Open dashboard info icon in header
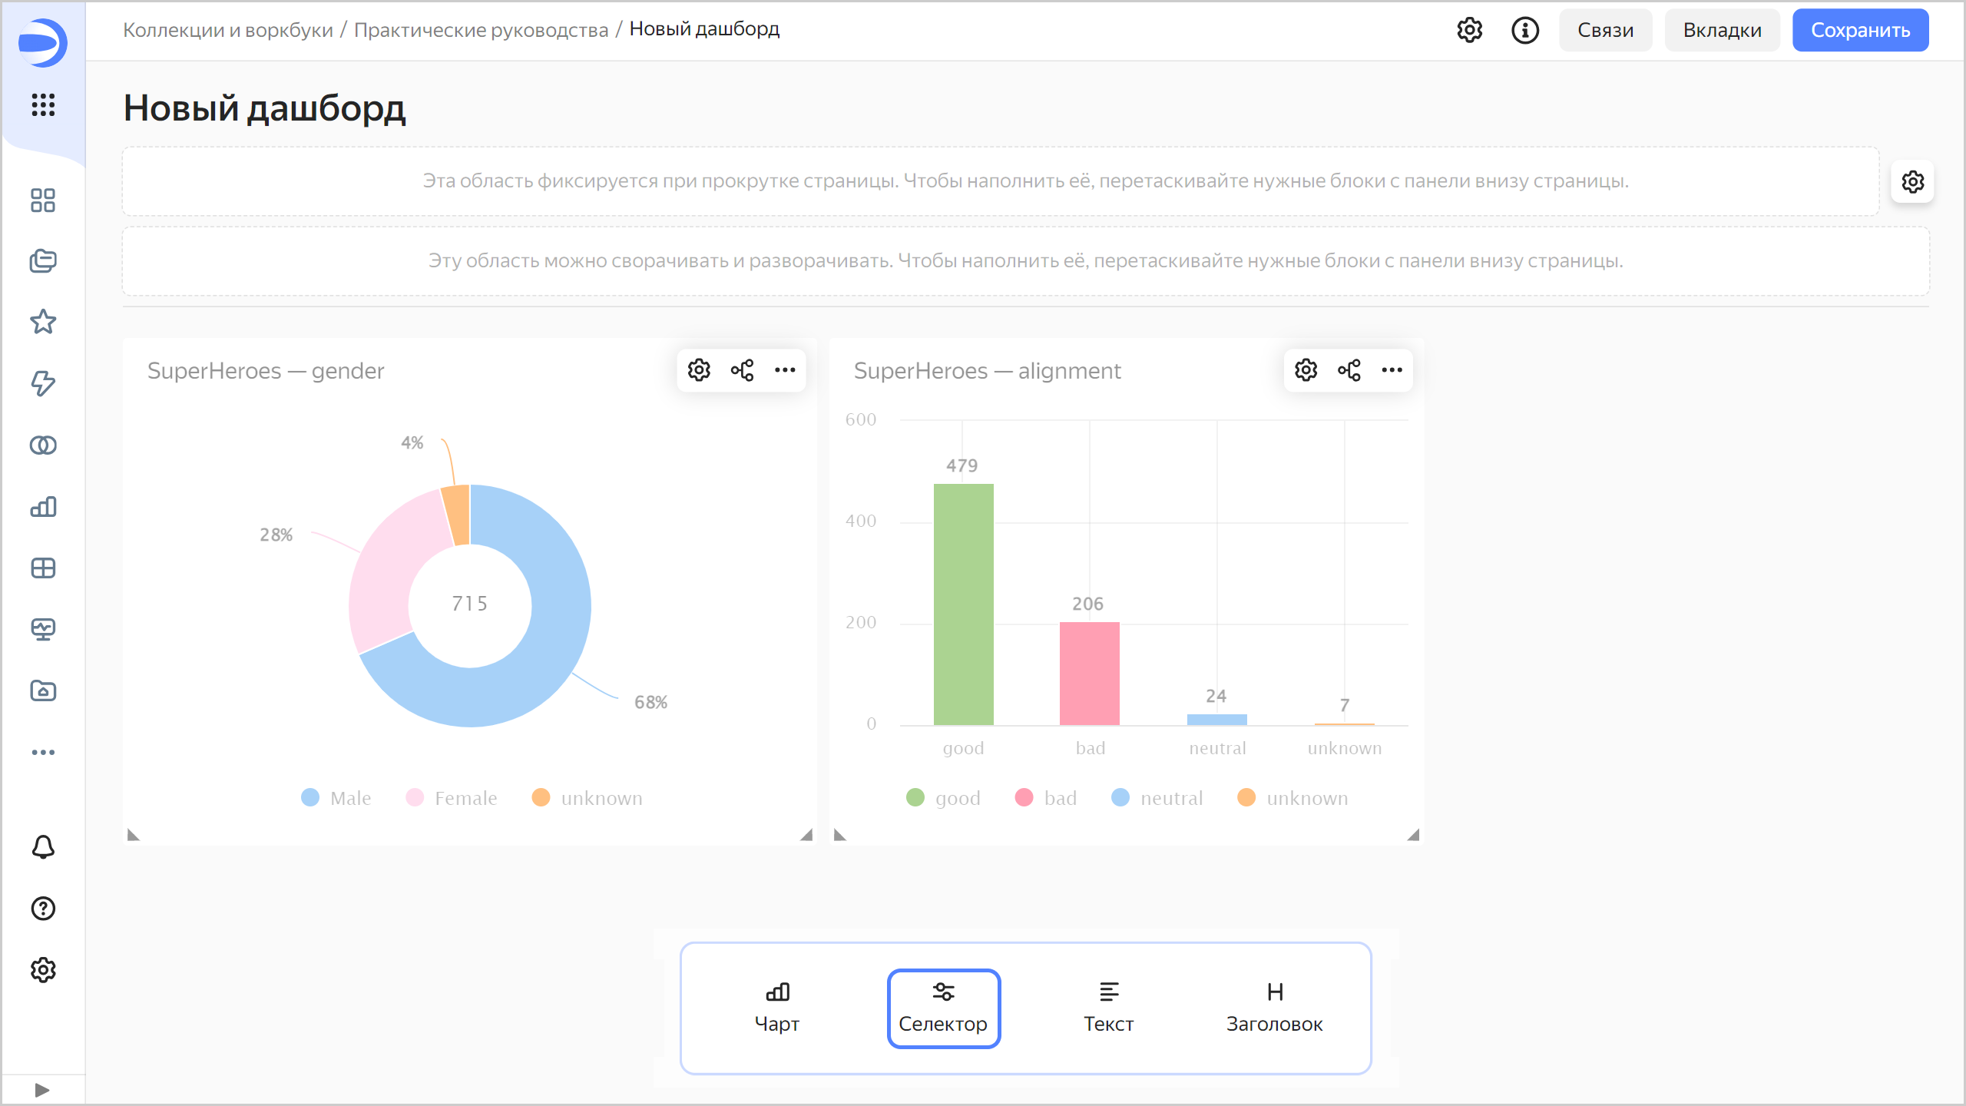The width and height of the screenshot is (1966, 1106). point(1525,31)
